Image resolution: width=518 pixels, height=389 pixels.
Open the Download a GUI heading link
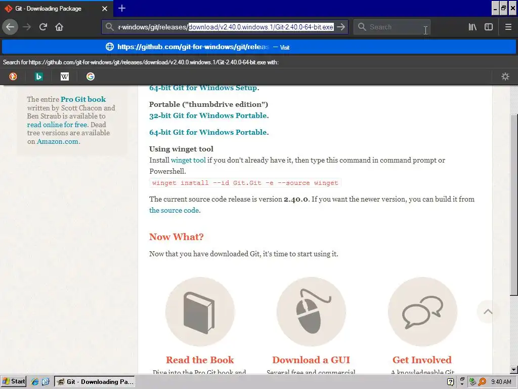click(x=311, y=360)
